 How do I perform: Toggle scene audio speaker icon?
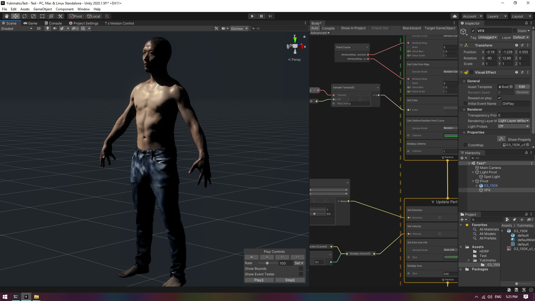(55, 28)
